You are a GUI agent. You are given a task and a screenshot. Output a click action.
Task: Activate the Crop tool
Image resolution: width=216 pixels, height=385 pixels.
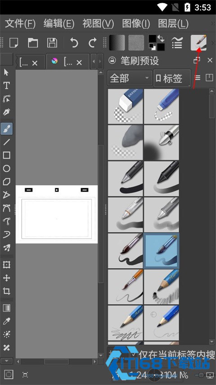6,292
